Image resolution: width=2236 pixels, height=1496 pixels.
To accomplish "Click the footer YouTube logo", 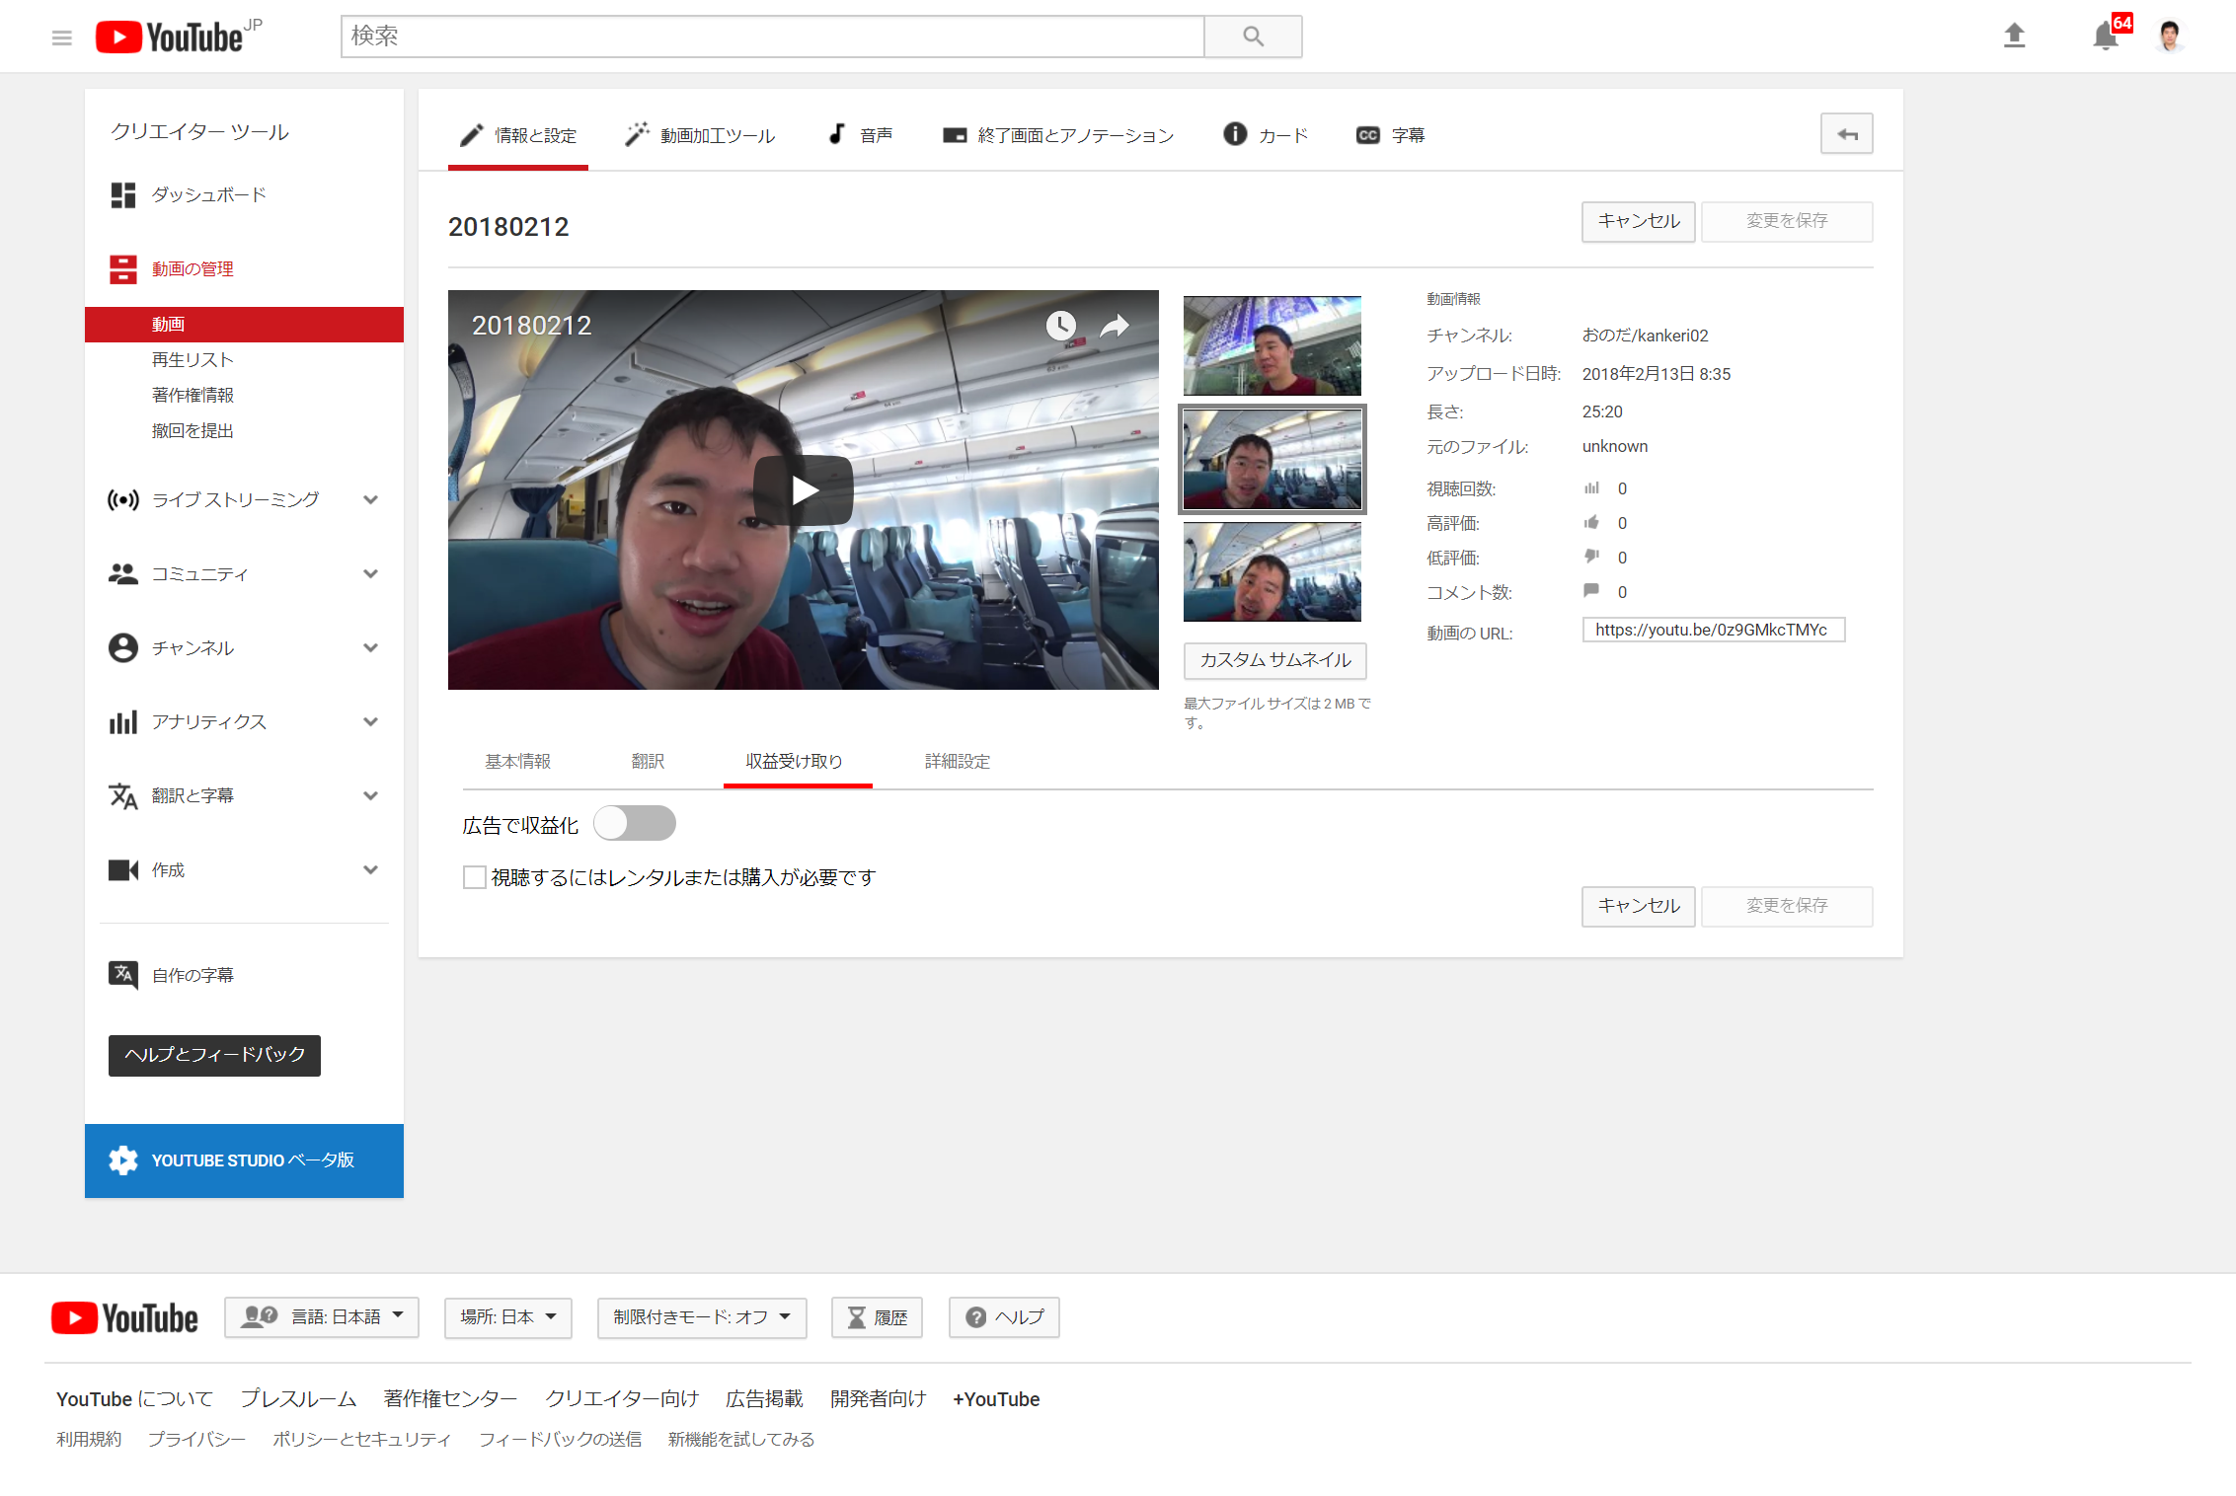I will tap(124, 1317).
